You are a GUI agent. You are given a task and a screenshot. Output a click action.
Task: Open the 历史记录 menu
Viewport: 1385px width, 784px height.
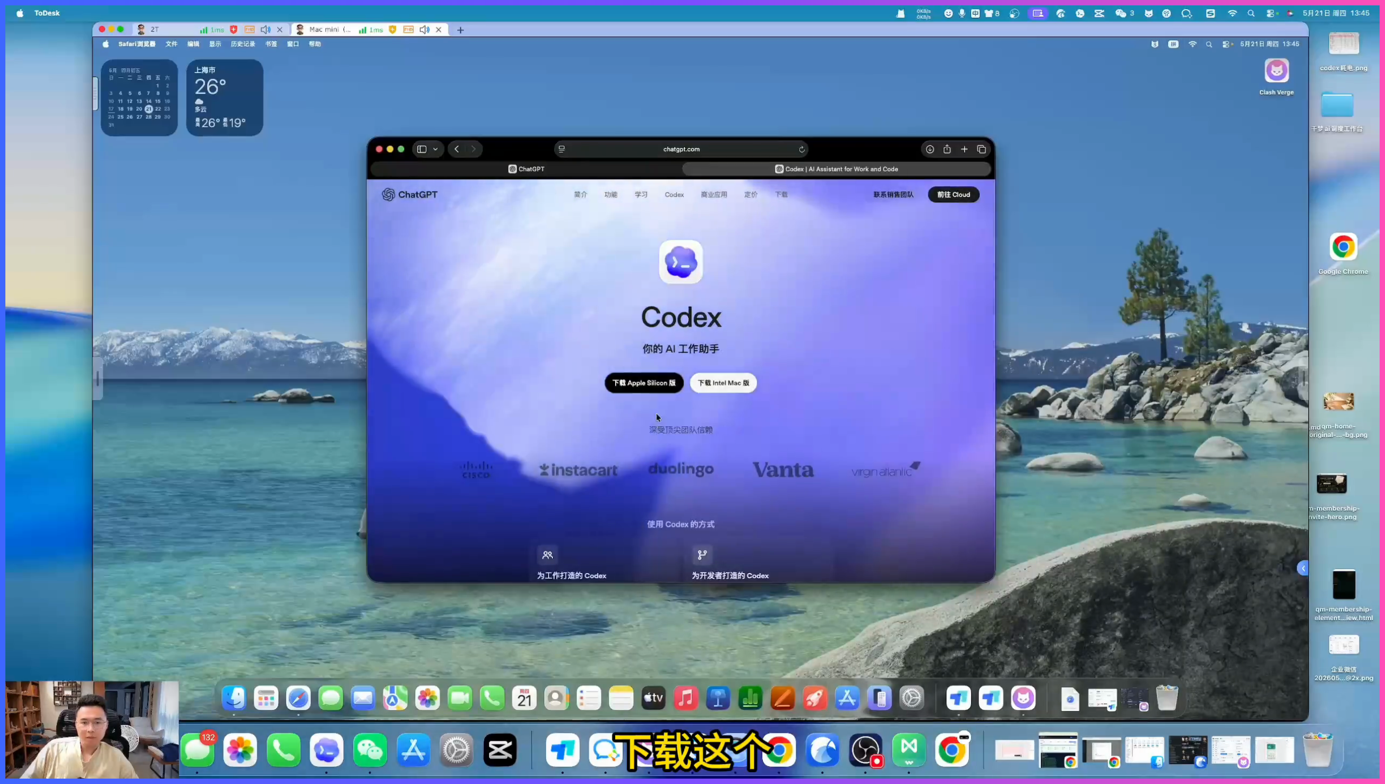pos(243,44)
